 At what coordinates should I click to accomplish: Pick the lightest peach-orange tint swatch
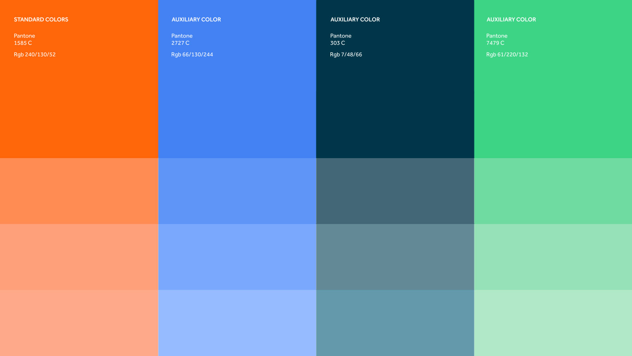[x=79, y=323]
